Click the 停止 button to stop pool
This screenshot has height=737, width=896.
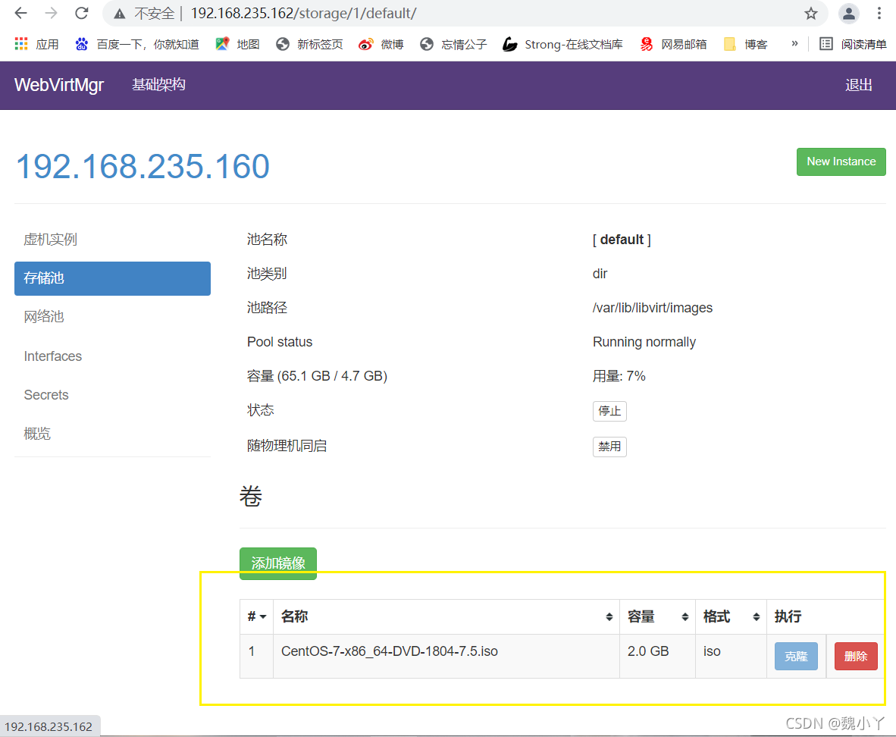tap(609, 411)
